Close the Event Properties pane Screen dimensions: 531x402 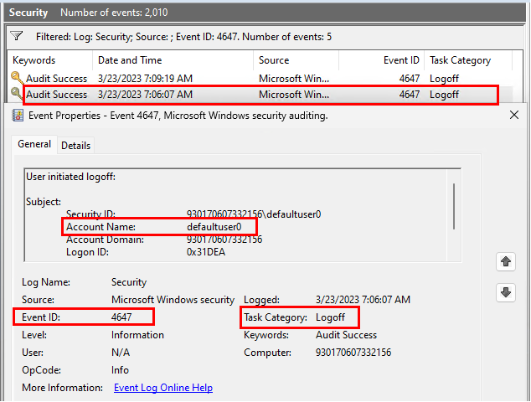click(x=514, y=115)
